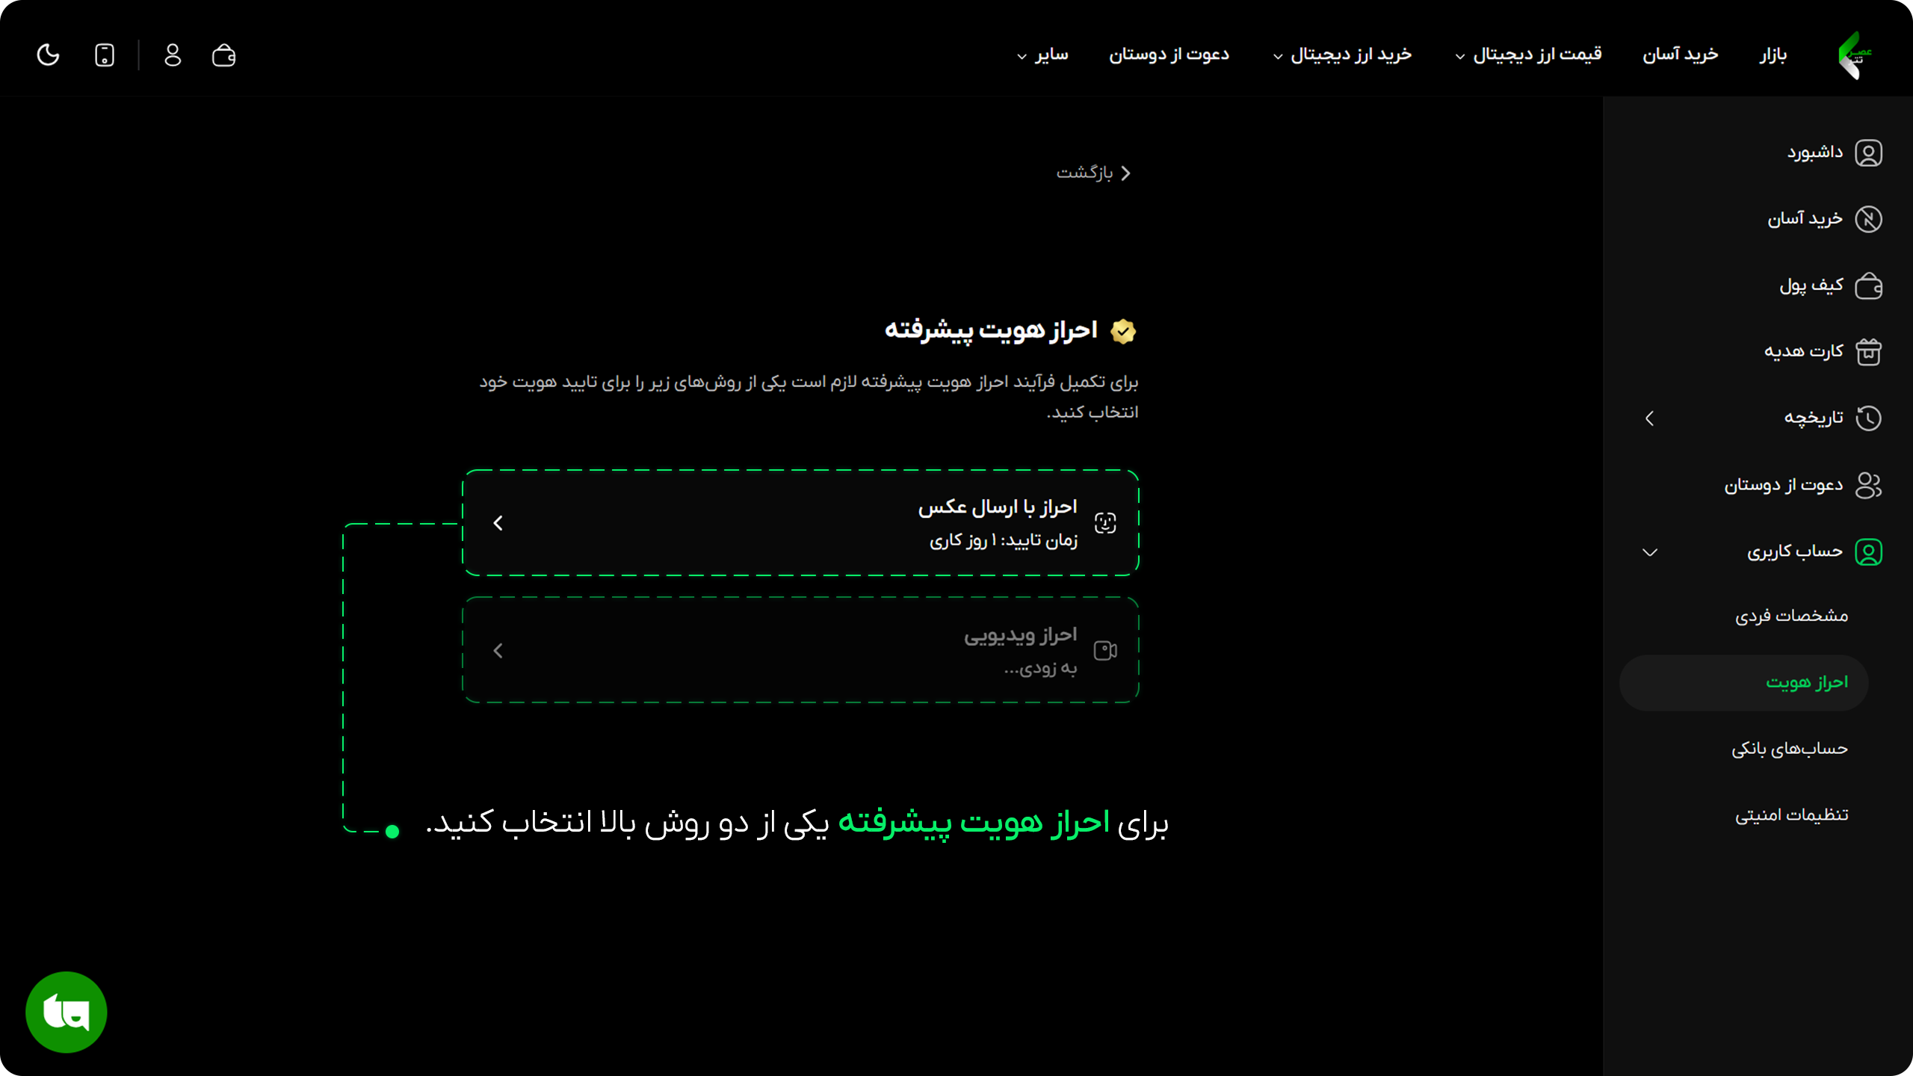Open the user profile icon in header
Viewport: 1913px width, 1076px height.
point(173,55)
